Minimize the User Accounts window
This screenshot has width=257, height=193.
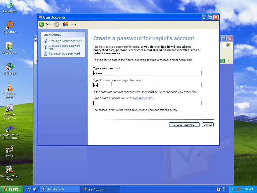(204, 17)
